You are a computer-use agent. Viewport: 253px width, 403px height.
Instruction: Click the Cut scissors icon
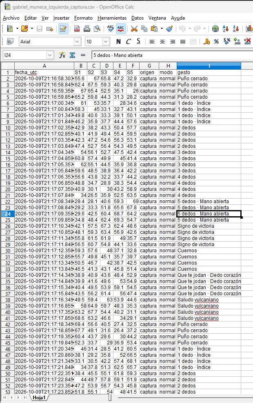coord(134,29)
